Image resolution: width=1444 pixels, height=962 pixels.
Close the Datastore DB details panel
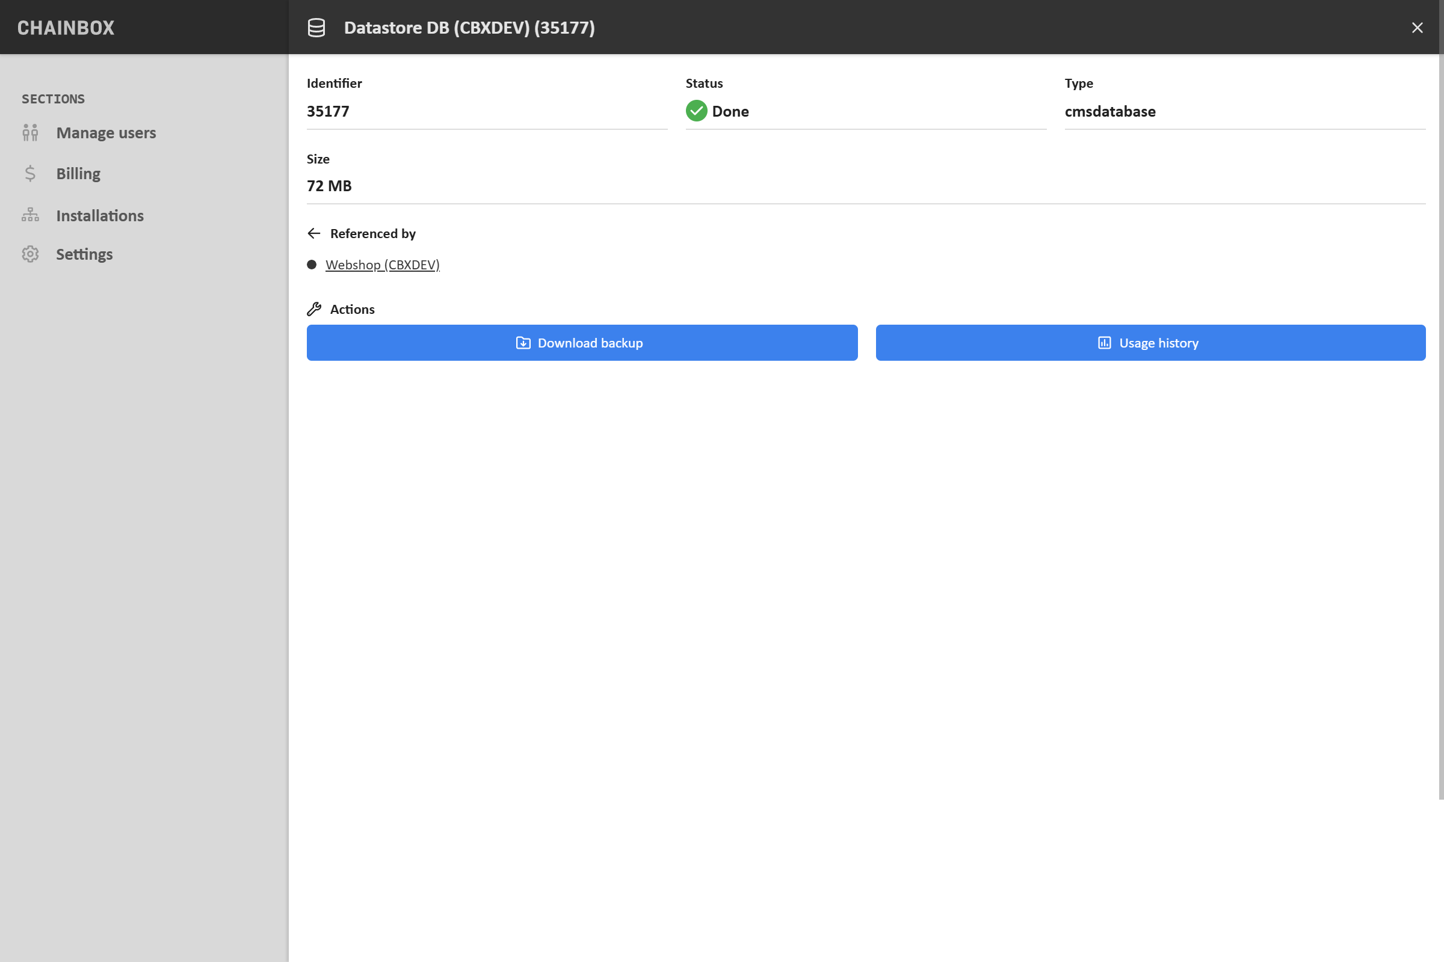point(1417,28)
